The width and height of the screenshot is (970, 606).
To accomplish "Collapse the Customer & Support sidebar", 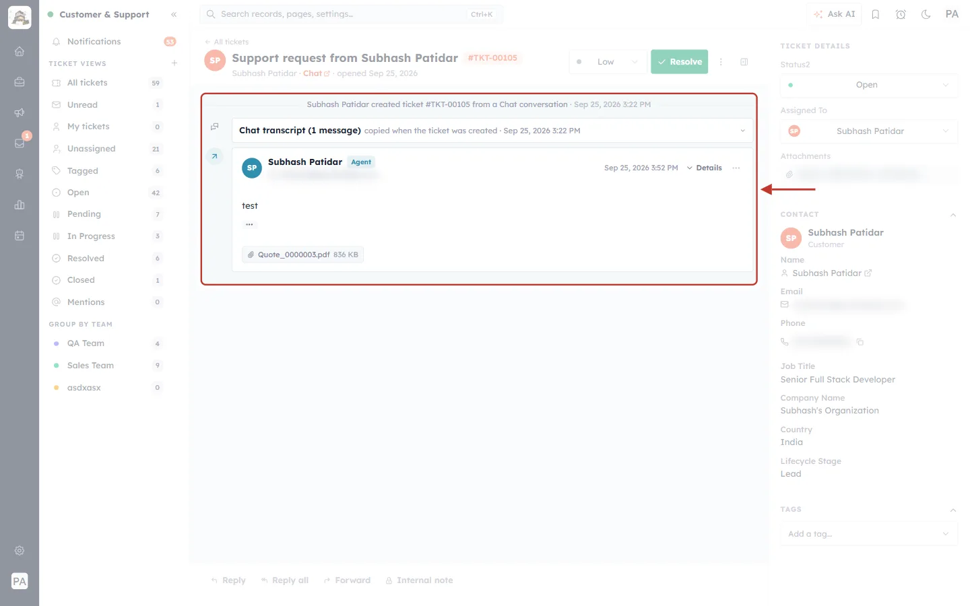I will click(174, 14).
